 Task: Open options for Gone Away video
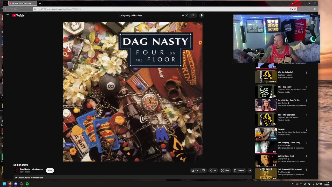coord(306,143)
